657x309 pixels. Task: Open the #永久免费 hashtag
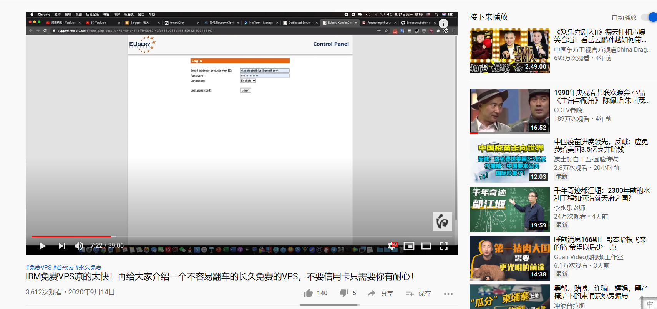[x=88, y=268]
